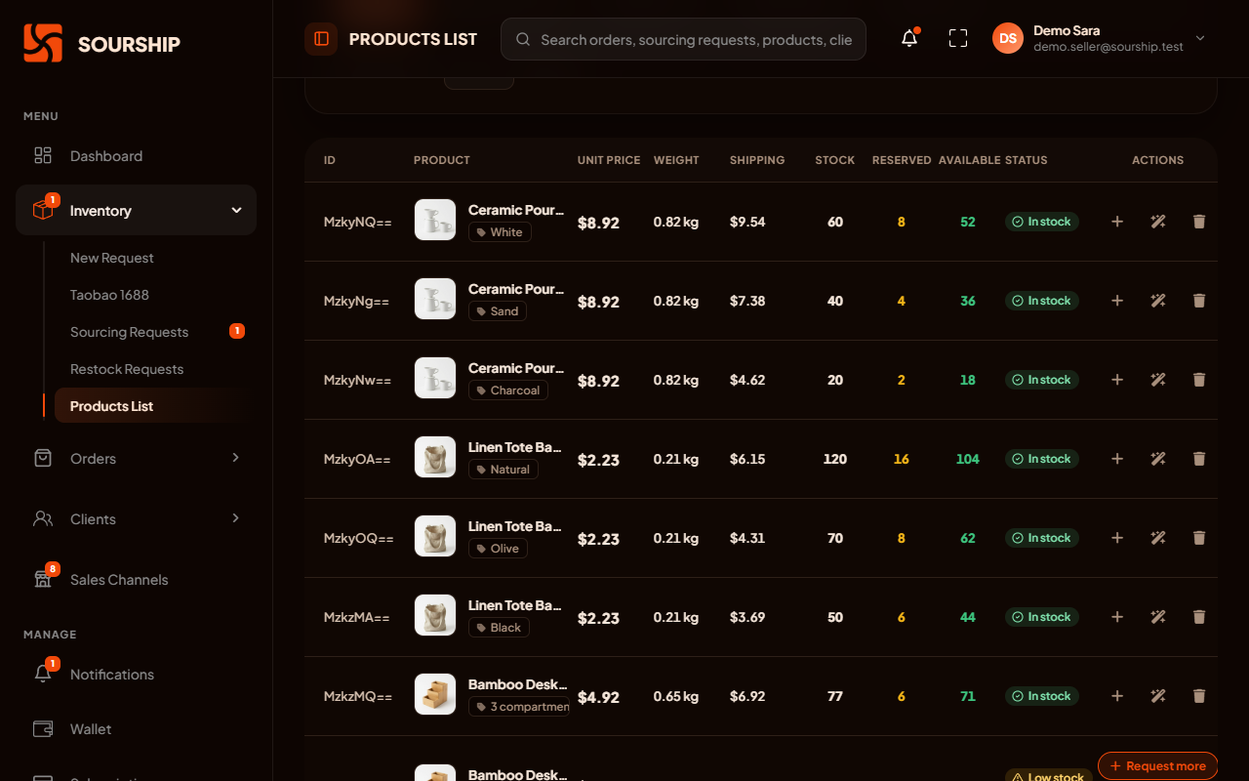Click the plus icon for Ceramic Pour White row
This screenshot has width=1249, height=781.
[1117, 222]
